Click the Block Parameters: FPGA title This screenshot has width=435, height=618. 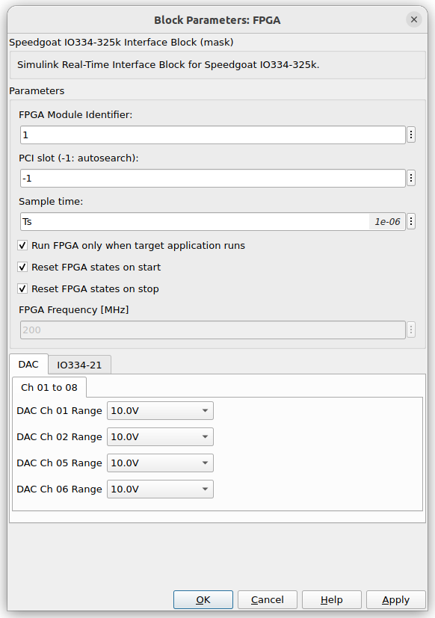[x=217, y=20]
